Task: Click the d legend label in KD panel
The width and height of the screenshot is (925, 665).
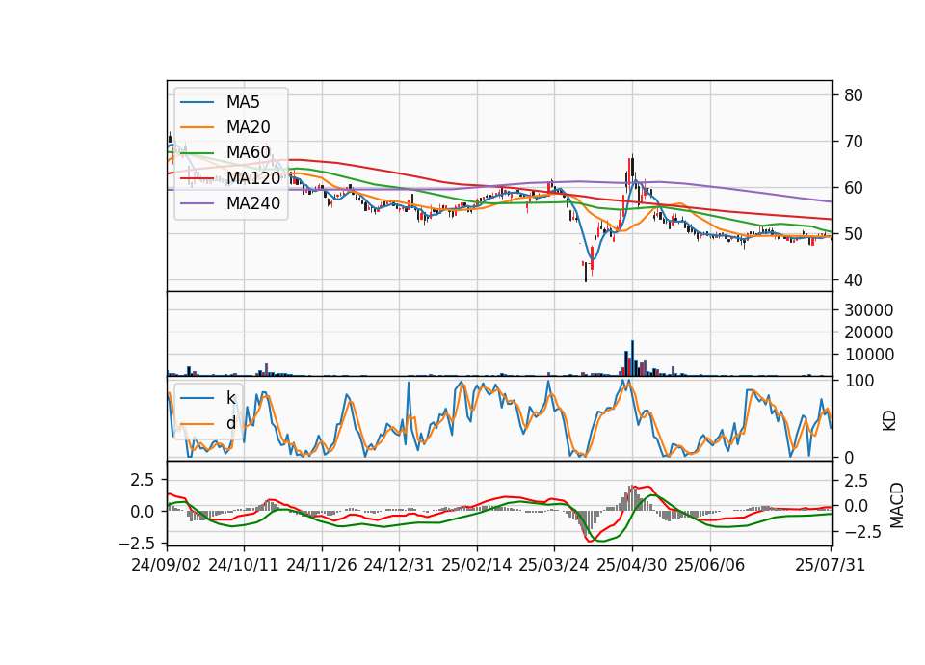Action: [230, 423]
